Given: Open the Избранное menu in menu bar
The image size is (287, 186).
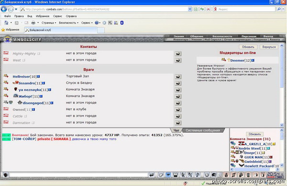Looking at the screenshot, I should tap(43, 16).
